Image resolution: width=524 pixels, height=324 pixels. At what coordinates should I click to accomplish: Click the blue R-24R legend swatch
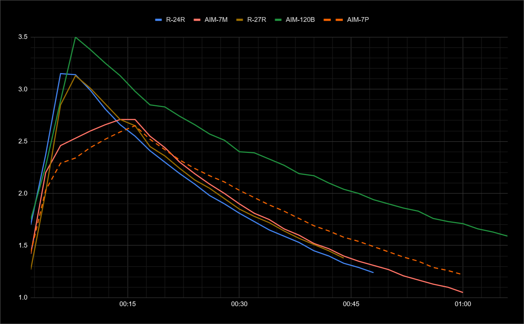[x=158, y=20]
